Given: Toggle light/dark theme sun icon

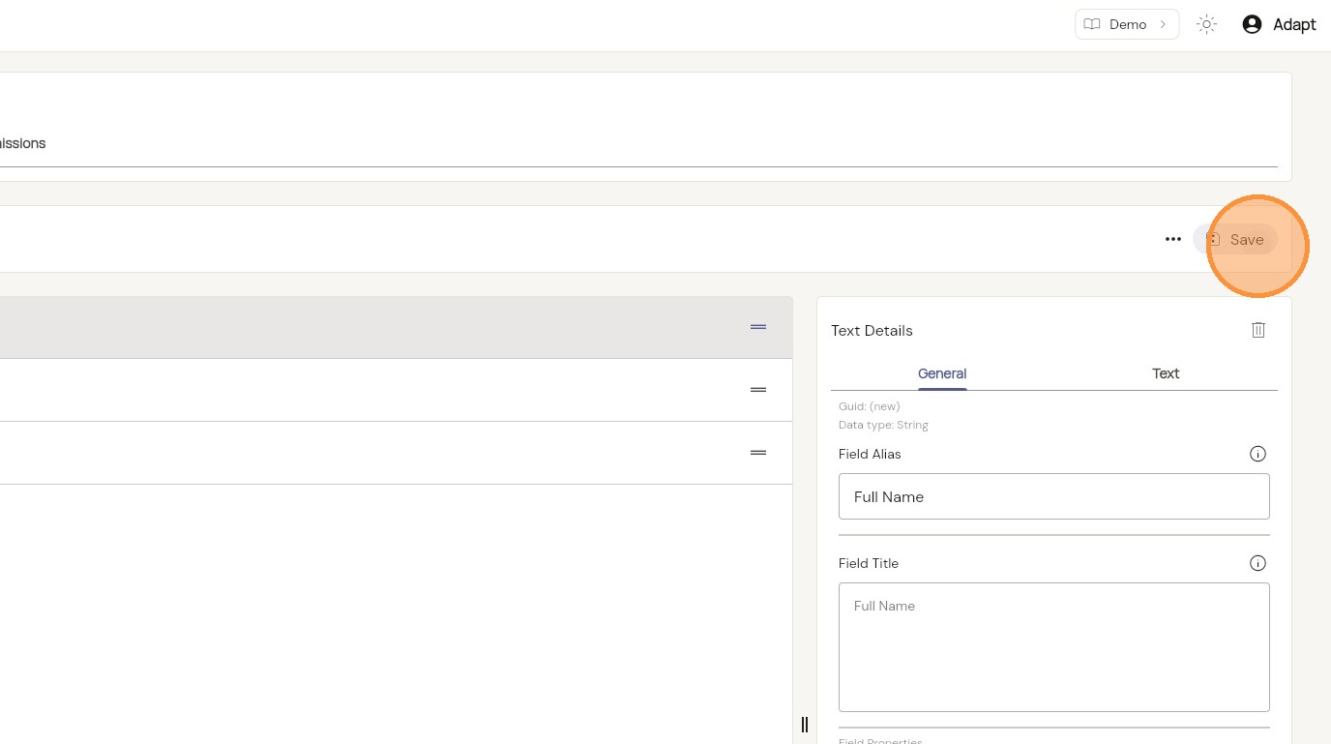Looking at the screenshot, I should click(1206, 24).
